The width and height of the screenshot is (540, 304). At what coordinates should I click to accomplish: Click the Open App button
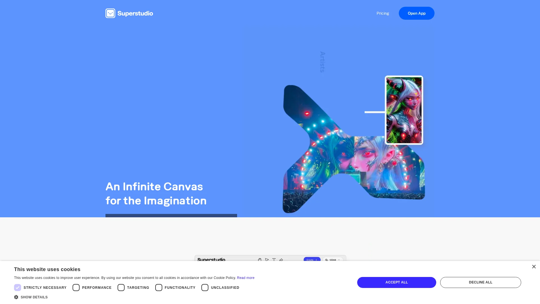416,13
